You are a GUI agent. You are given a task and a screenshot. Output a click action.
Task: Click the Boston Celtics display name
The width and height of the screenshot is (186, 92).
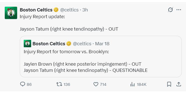[36, 10]
